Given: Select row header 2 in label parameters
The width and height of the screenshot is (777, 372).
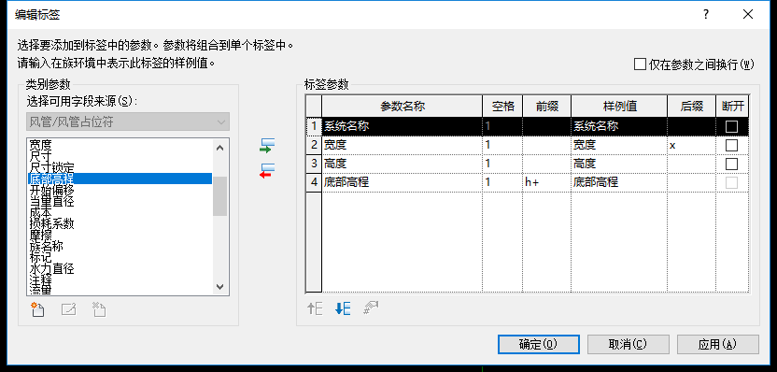Looking at the screenshot, I should point(314,145).
